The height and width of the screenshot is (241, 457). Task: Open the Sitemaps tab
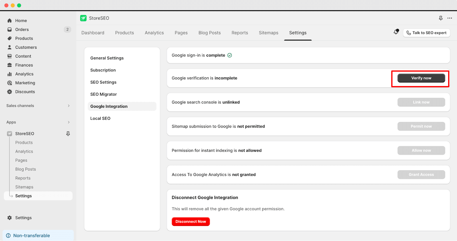[x=268, y=33]
